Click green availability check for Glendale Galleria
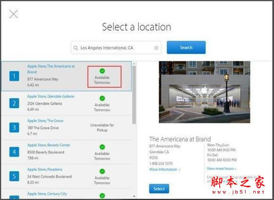Image resolution: width=274 pixels, height=200 pixels. (x=102, y=98)
